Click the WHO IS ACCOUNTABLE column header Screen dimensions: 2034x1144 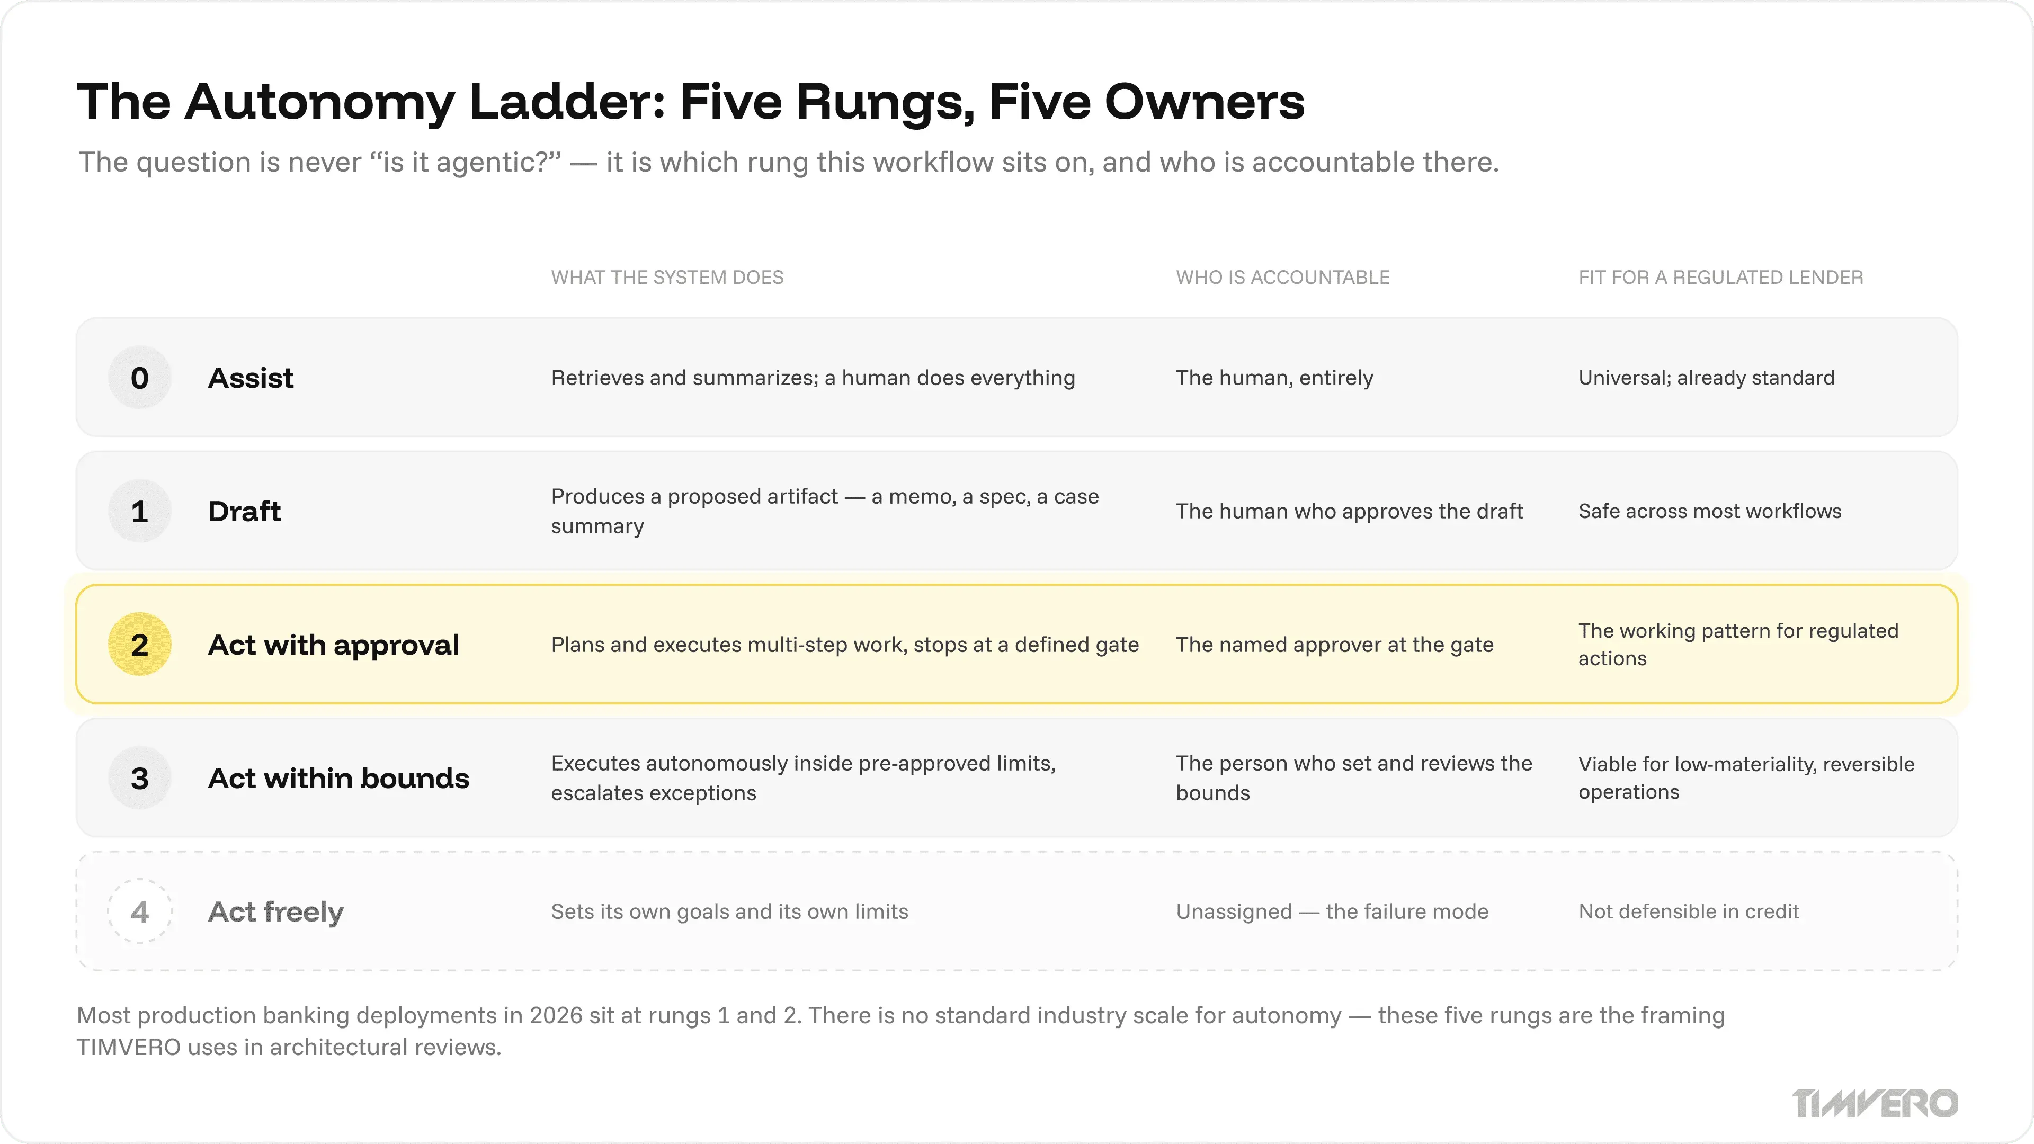(x=1282, y=278)
